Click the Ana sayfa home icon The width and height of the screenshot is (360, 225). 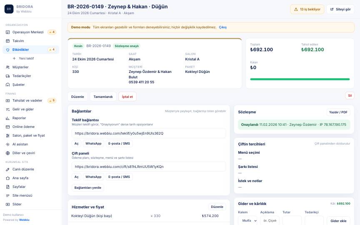pos(7,178)
